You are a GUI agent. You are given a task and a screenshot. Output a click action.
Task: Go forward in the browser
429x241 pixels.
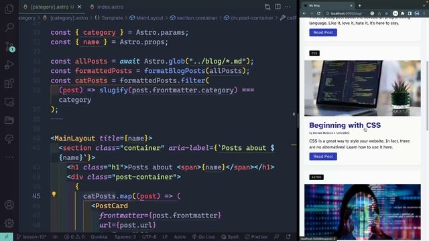tap(311, 13)
